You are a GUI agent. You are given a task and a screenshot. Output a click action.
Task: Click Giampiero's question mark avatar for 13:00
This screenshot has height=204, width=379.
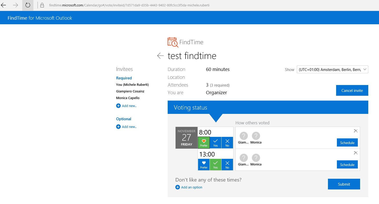coord(244,158)
